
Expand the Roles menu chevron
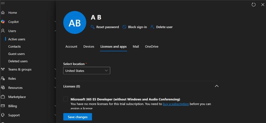tap(55, 79)
